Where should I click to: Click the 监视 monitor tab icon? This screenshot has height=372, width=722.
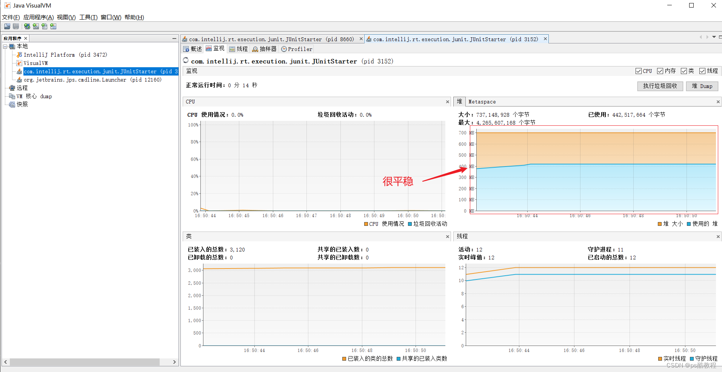coord(209,48)
